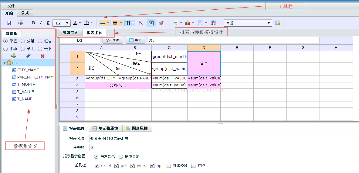
Task: Open chart type dropdown arrow
Action: tap(194, 23)
